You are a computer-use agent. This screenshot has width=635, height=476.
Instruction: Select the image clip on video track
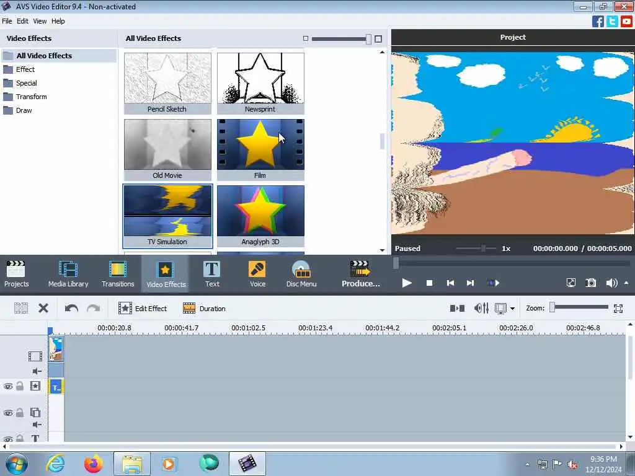tap(56, 349)
